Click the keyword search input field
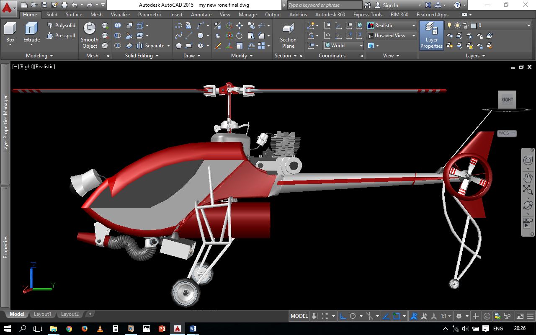Screen dimensions: 536x335 [x=324, y=5]
